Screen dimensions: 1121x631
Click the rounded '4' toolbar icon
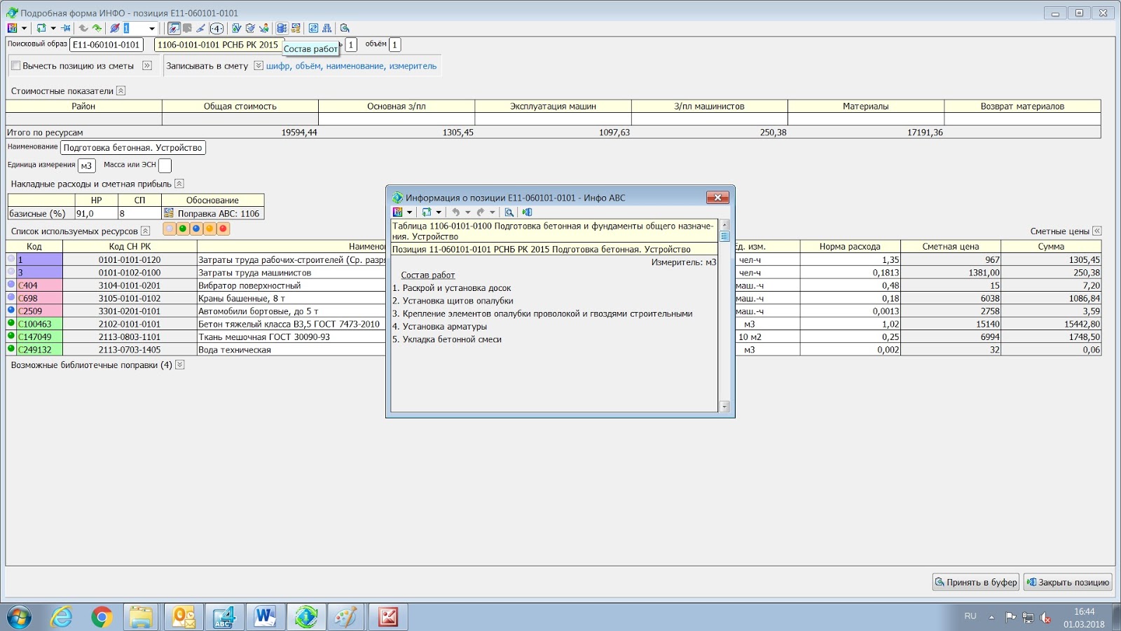pyautogui.click(x=216, y=28)
